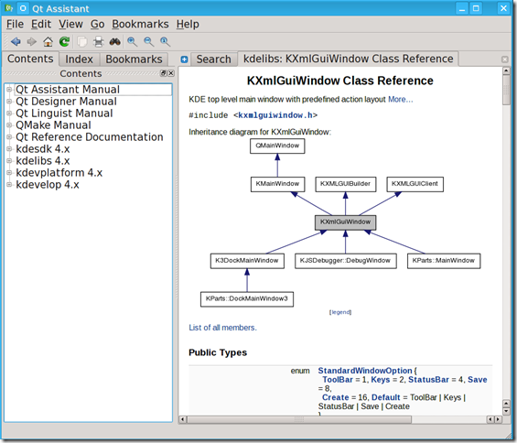Open the File menu

[15, 24]
